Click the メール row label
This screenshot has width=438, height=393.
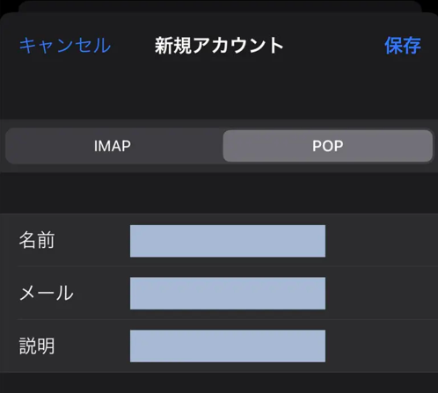(x=47, y=293)
